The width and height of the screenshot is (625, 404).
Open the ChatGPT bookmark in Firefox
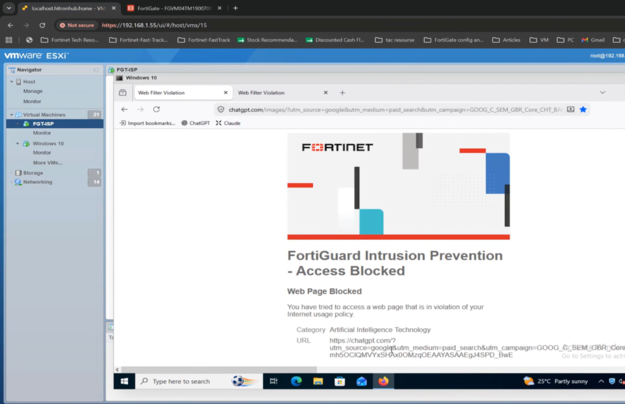pyautogui.click(x=196, y=123)
